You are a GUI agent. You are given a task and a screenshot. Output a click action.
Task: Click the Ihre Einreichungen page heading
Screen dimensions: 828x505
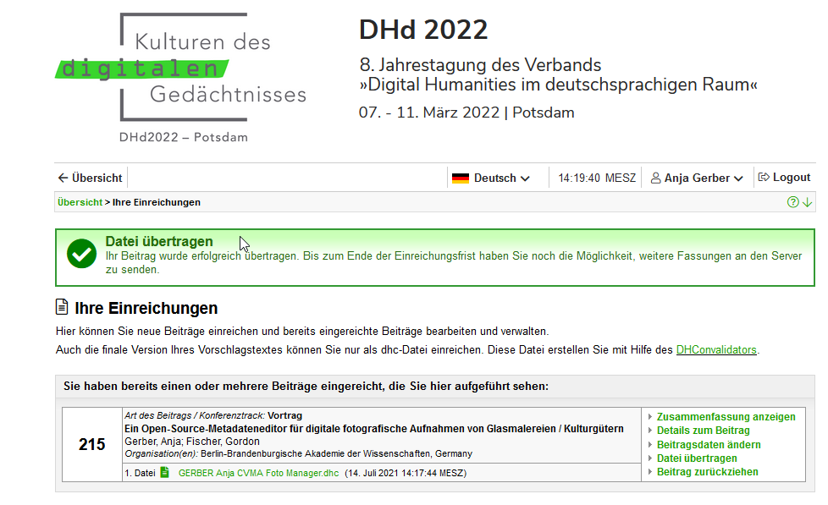146,308
